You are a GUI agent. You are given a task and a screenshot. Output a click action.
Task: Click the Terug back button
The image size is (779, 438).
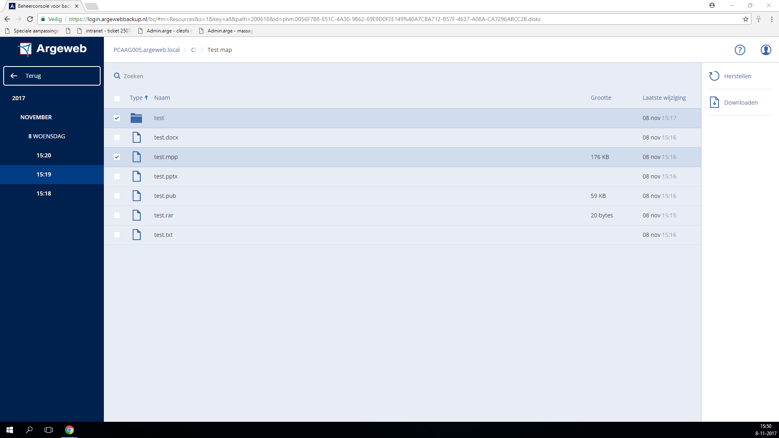point(52,76)
